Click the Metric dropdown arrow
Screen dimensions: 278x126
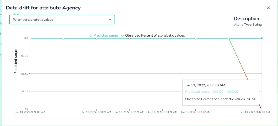pos(110,20)
